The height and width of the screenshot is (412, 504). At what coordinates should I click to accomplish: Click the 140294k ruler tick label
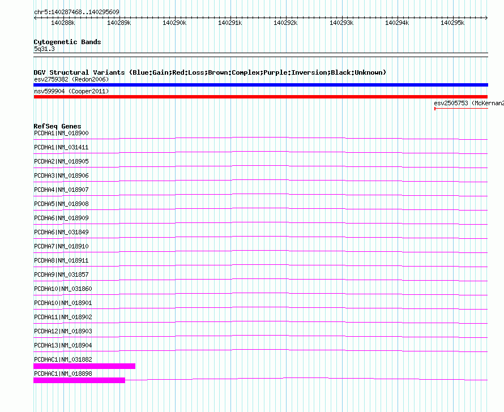[x=397, y=23]
